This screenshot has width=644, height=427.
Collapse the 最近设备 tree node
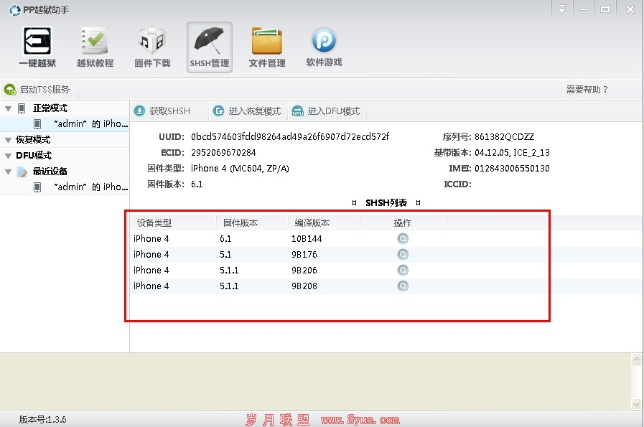pyautogui.click(x=8, y=172)
